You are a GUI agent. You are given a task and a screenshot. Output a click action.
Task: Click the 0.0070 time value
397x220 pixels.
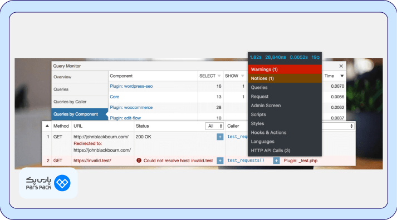[337, 86]
